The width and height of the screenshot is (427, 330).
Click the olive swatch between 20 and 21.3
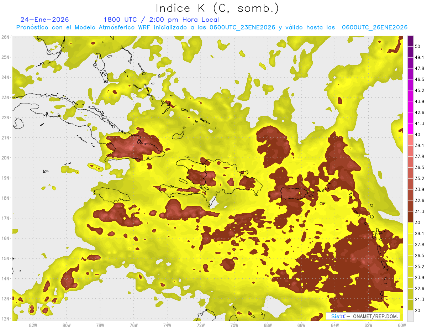click(410, 305)
